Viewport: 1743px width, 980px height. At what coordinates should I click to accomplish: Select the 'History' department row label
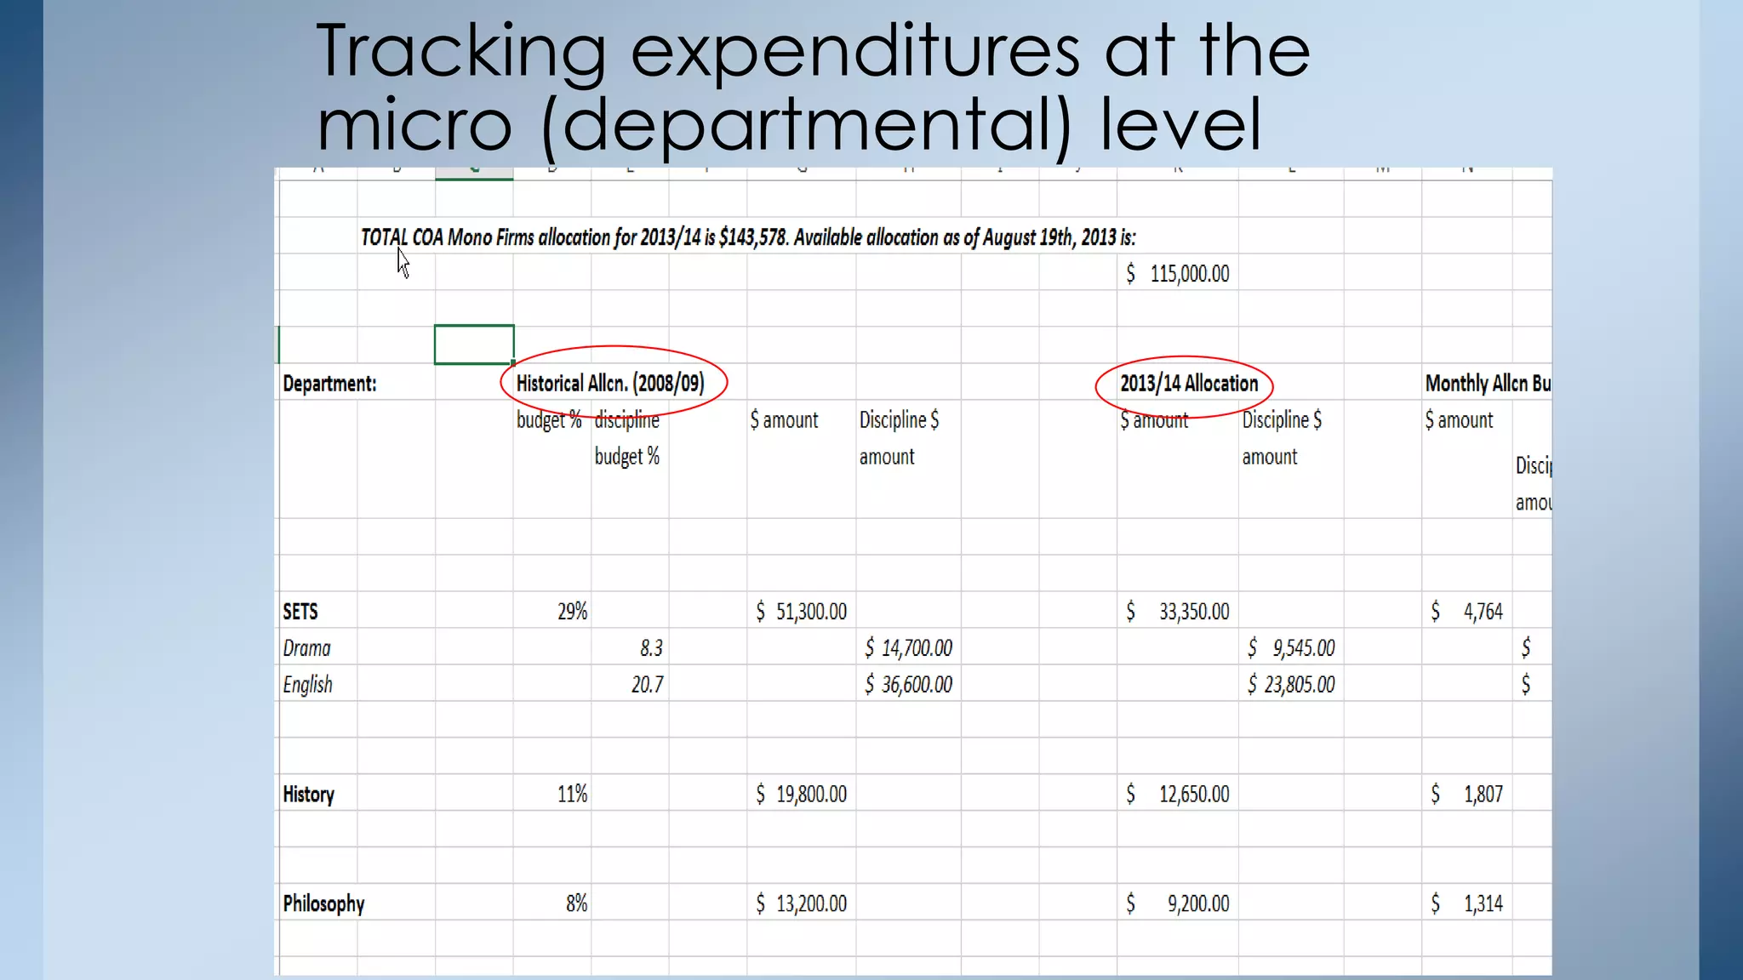(308, 795)
